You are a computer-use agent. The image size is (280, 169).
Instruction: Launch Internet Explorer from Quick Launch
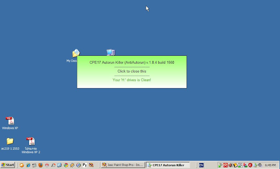(28, 165)
